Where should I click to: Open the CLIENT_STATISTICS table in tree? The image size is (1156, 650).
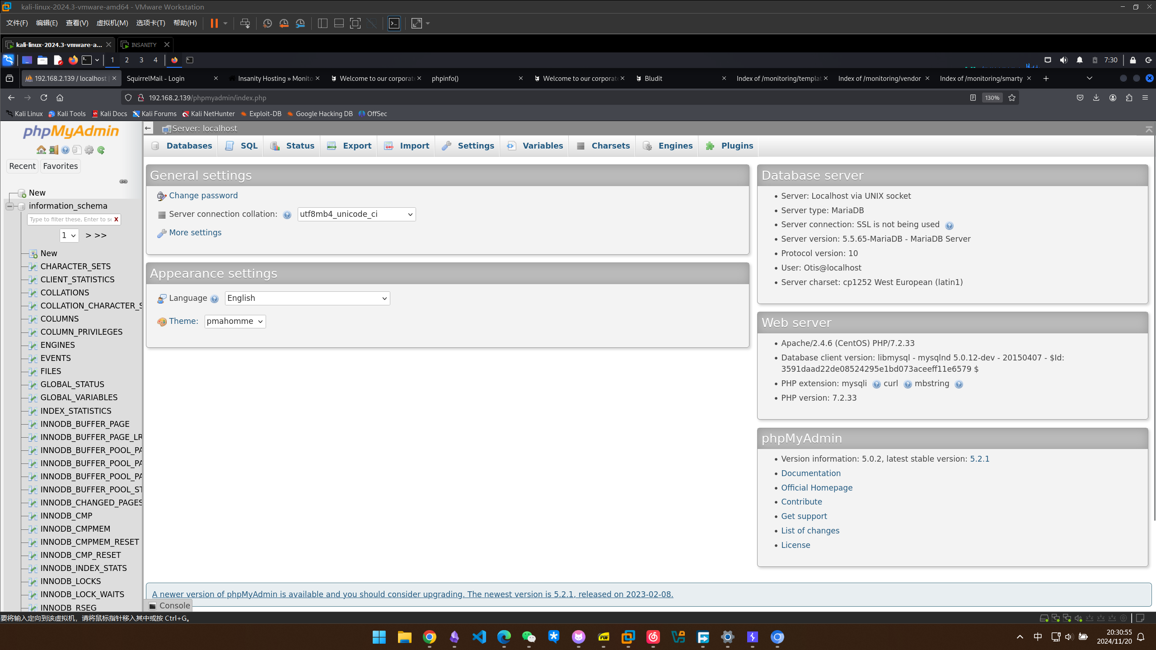click(77, 280)
